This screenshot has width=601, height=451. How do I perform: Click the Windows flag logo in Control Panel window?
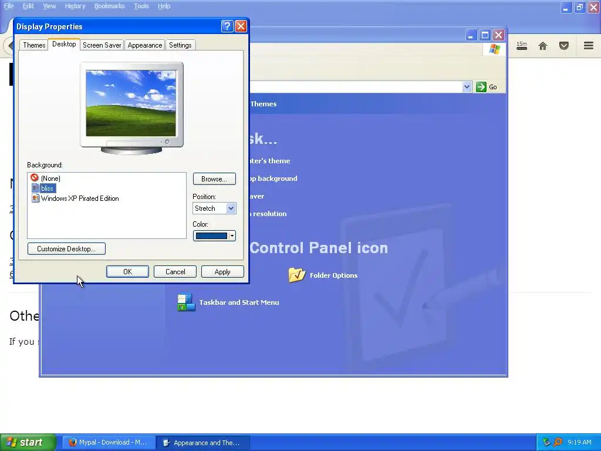[x=494, y=49]
